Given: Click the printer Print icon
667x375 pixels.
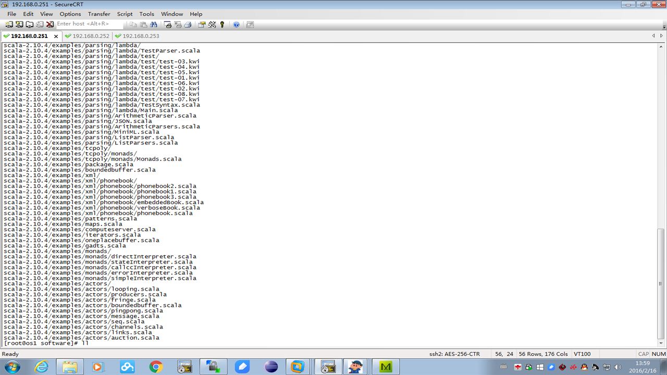Looking at the screenshot, I should point(188,24).
